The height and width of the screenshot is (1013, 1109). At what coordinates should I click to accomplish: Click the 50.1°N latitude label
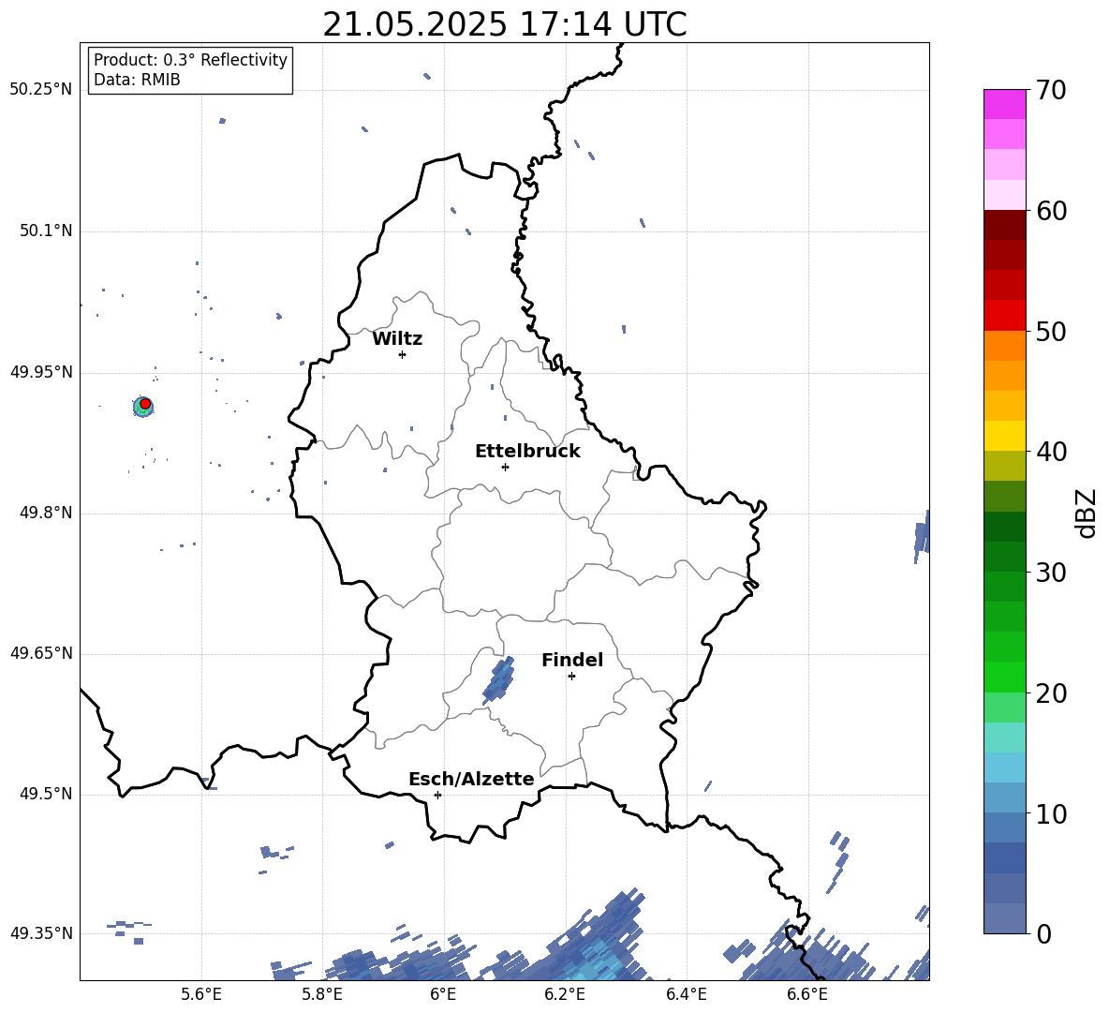(x=46, y=231)
